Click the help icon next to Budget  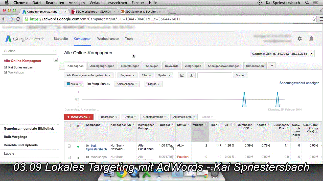pyautogui.click(x=172, y=125)
